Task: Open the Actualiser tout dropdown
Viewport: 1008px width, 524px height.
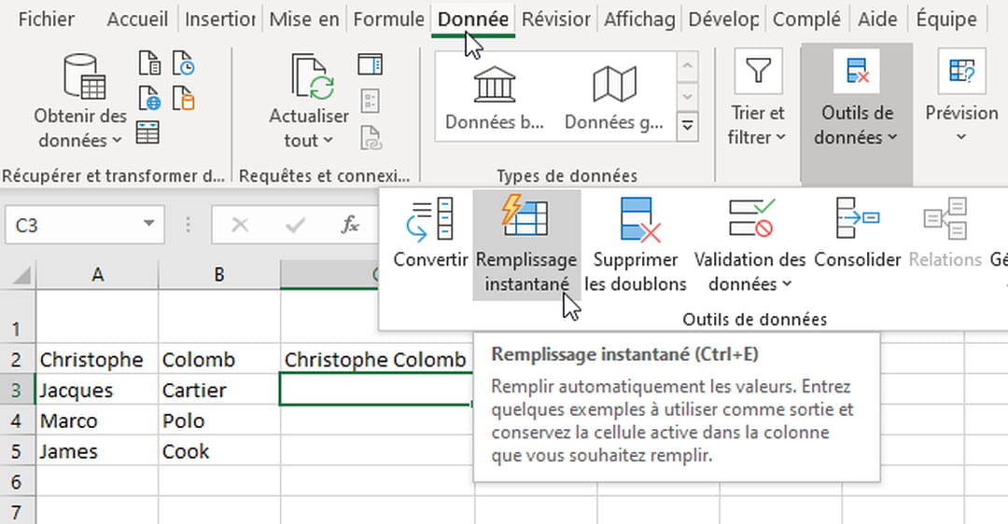Action: click(309, 129)
